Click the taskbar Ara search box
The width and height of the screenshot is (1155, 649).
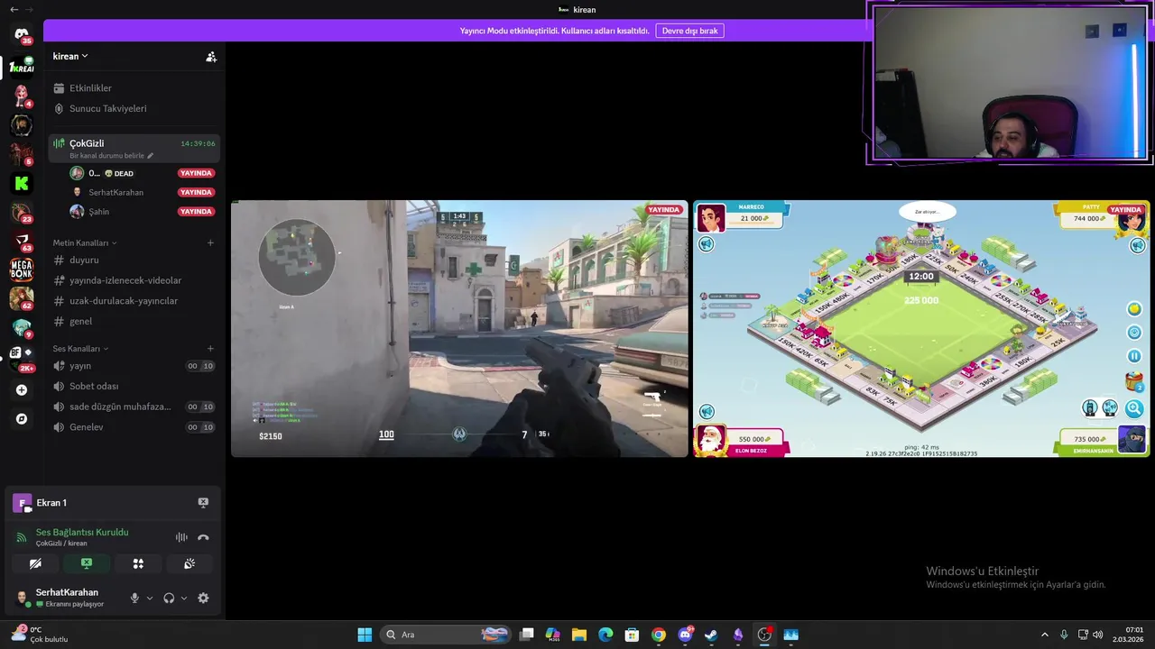(446, 635)
